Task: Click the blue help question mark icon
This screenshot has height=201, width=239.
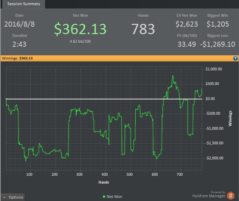Action: (x=235, y=58)
